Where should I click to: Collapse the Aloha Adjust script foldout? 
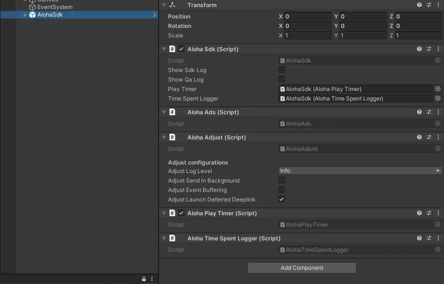164,137
